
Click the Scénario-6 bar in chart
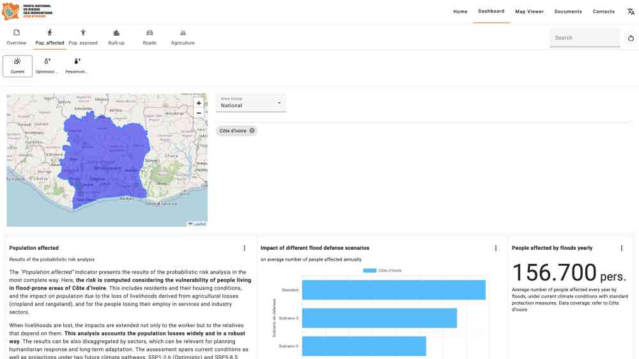[364, 346]
